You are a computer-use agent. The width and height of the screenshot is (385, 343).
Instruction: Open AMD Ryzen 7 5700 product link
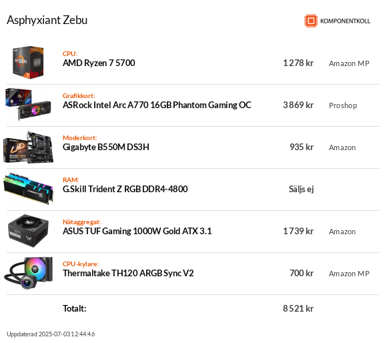click(99, 63)
